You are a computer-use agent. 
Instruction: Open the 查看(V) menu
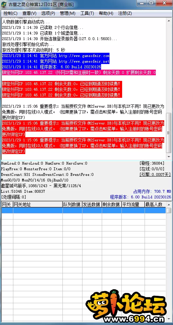pos(29,13)
